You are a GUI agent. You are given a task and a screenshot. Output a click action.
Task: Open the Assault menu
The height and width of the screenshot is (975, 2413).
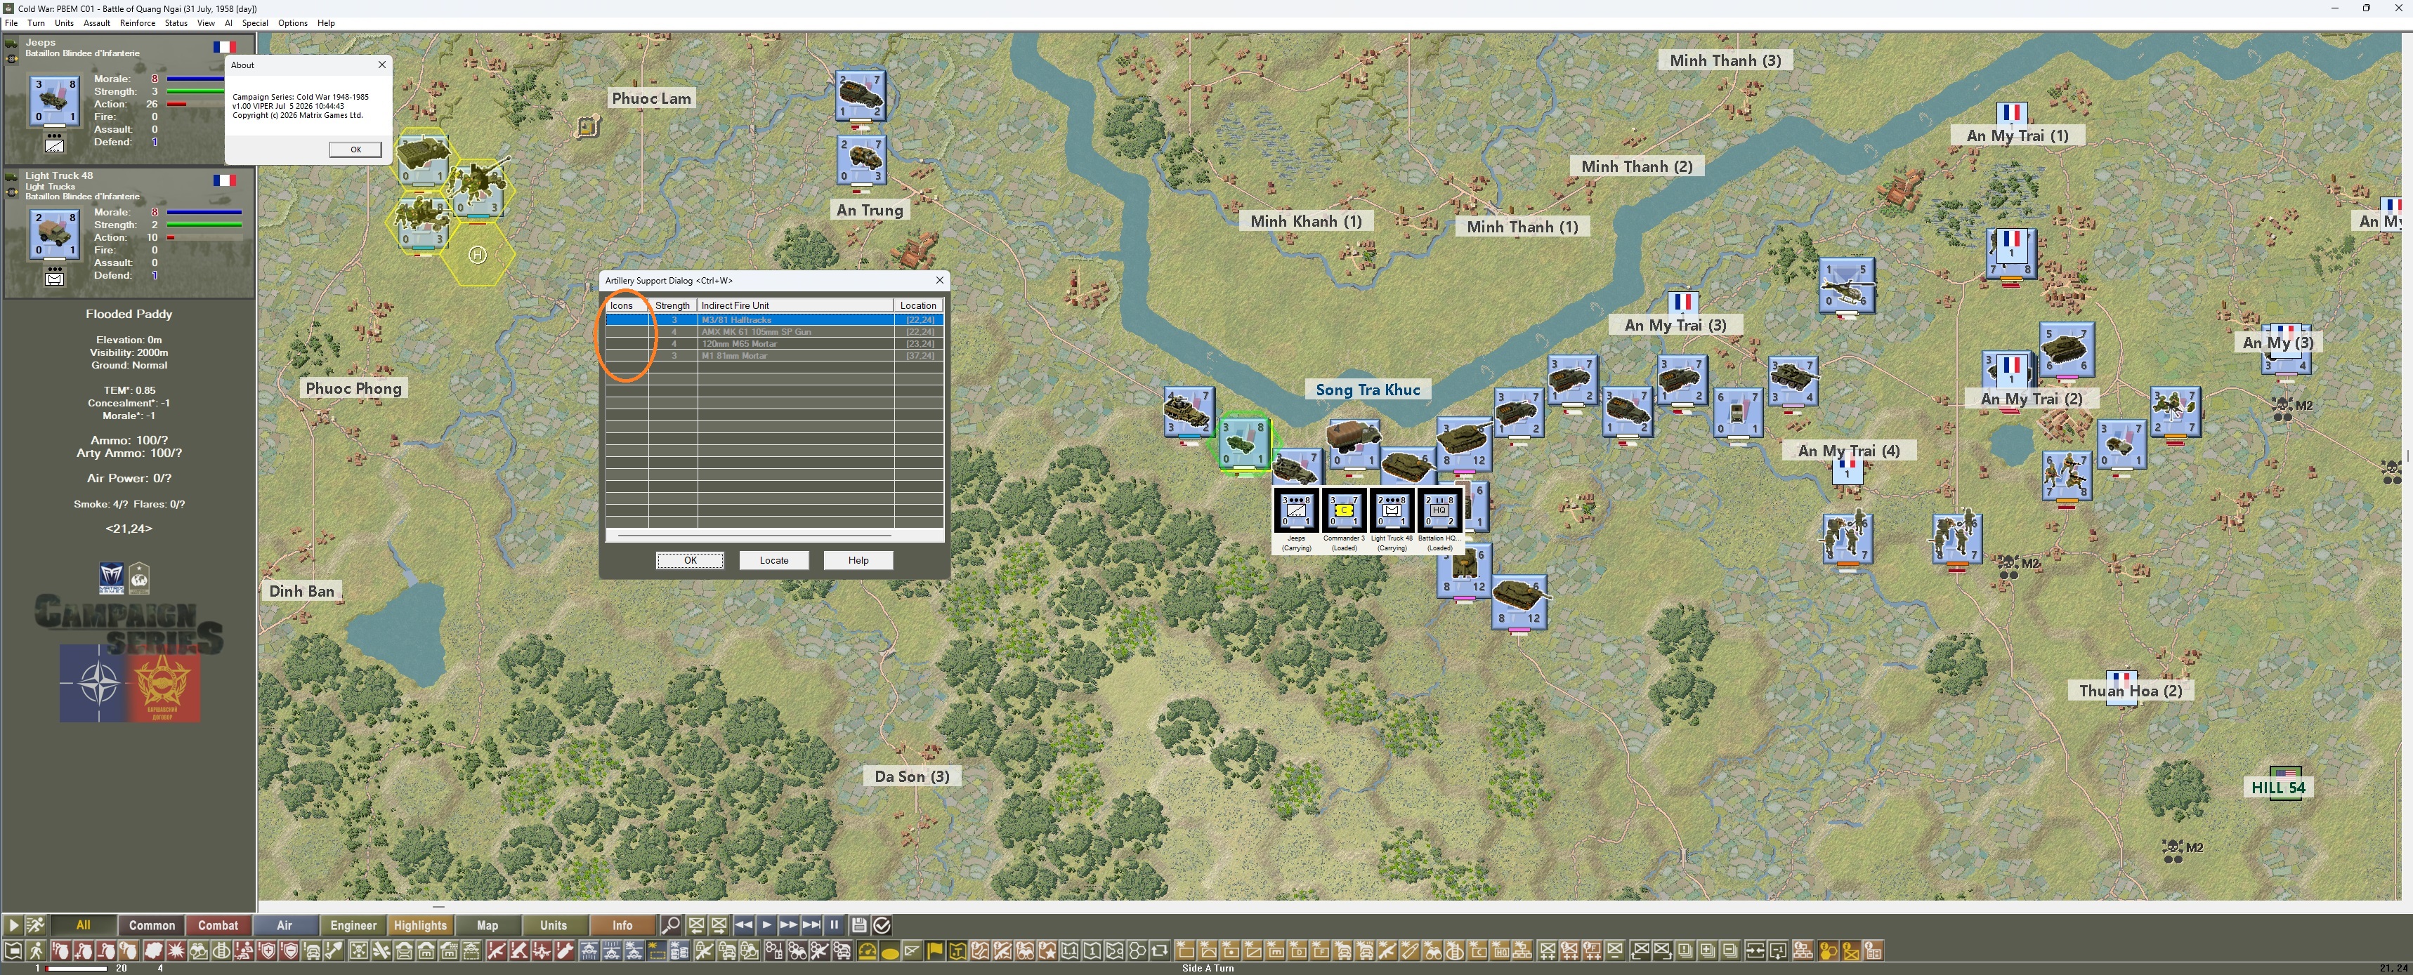click(x=96, y=22)
